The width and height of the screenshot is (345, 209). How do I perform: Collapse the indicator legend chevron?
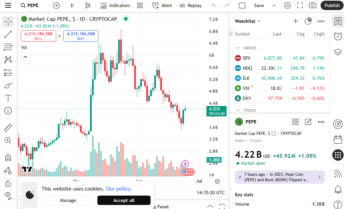click(x=25, y=57)
